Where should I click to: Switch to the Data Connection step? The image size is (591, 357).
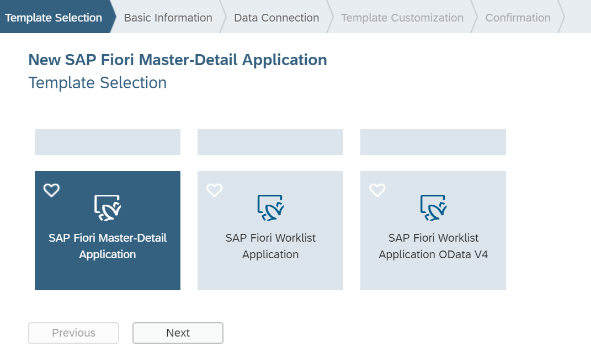(x=276, y=18)
